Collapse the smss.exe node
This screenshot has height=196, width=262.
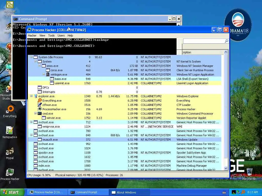40,66
